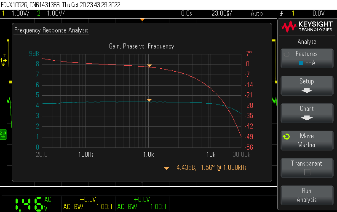Click the orange trigger time reference triangle at top

coord(142,20)
